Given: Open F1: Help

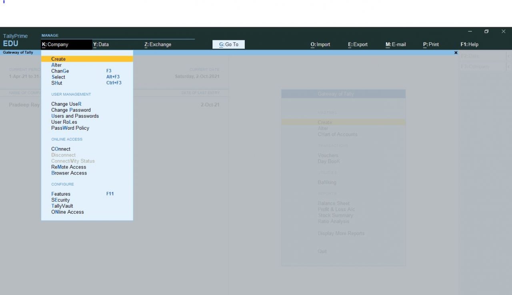Looking at the screenshot, I should click(470, 44).
